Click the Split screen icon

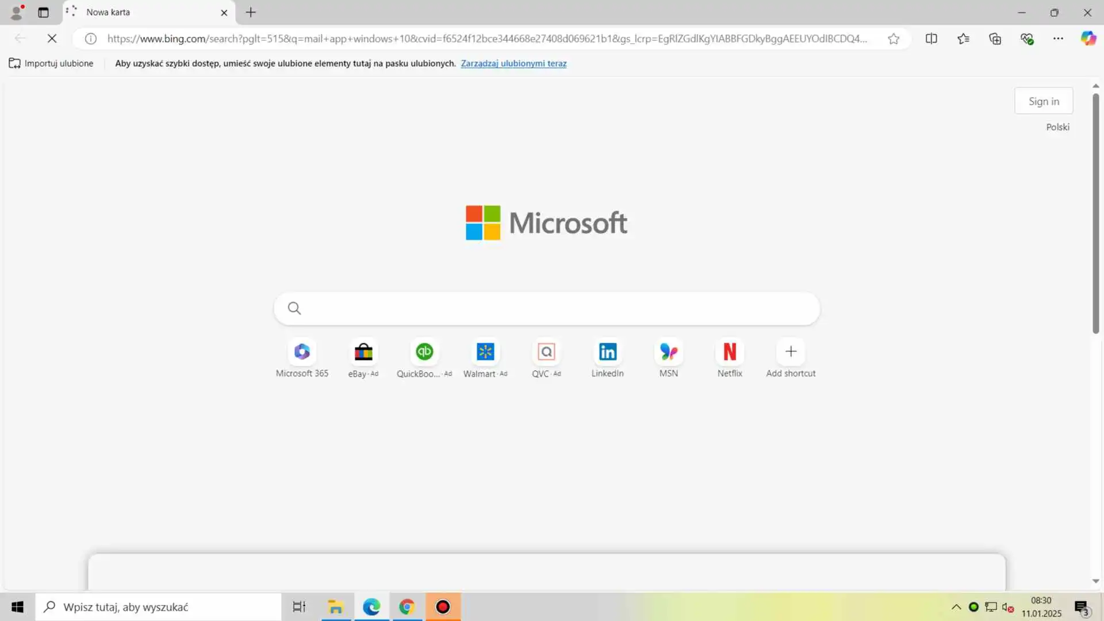[931, 39]
